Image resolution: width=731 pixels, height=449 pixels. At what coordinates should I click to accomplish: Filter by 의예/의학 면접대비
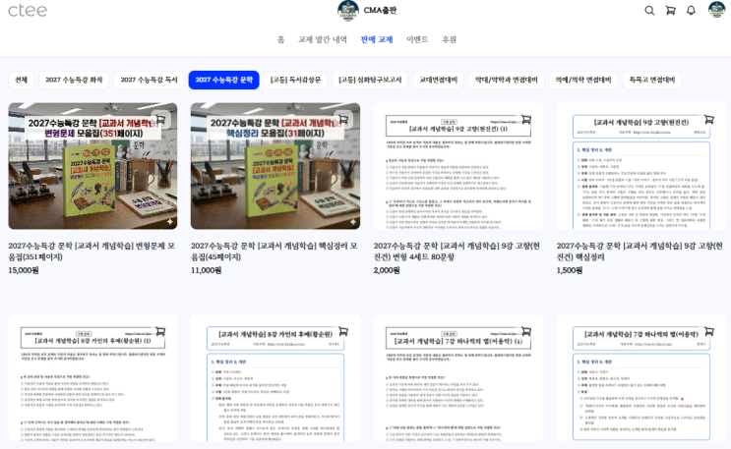click(583, 81)
